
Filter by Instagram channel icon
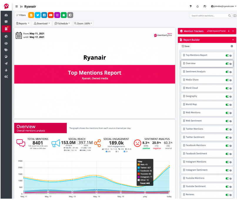57,15
